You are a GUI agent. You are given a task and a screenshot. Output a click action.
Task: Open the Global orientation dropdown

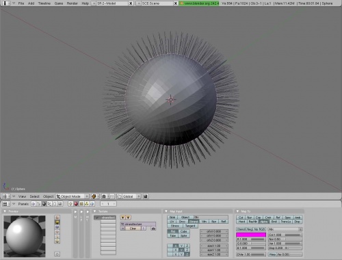click(x=129, y=196)
